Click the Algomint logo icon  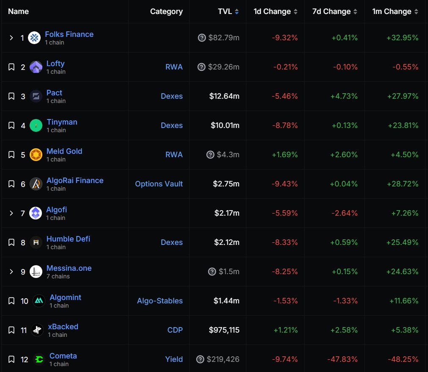39,301
